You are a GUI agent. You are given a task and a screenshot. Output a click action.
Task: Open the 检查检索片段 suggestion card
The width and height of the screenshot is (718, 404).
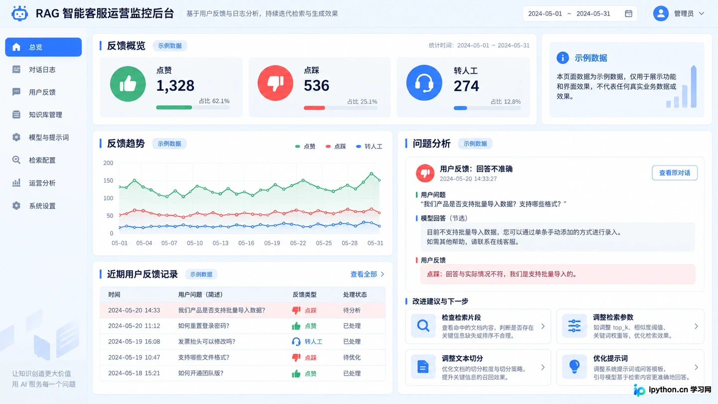(478, 326)
